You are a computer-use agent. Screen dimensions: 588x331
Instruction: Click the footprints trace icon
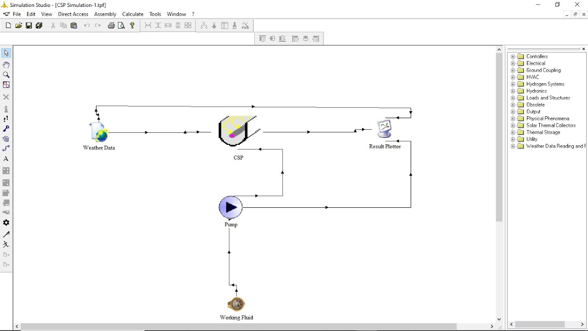(x=6, y=119)
